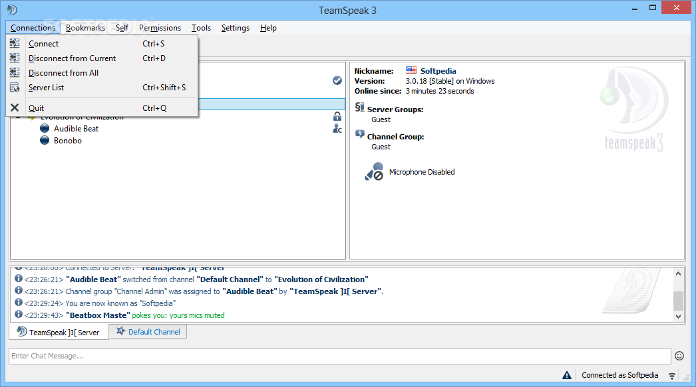This screenshot has width=696, height=387.
Task: Click info icon beside 23:29:43 log entry
Action: coord(19,315)
